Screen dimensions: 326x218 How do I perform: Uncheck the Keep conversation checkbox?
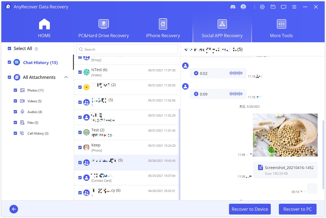[x=80, y=147]
